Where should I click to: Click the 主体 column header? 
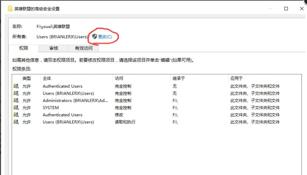point(47,78)
